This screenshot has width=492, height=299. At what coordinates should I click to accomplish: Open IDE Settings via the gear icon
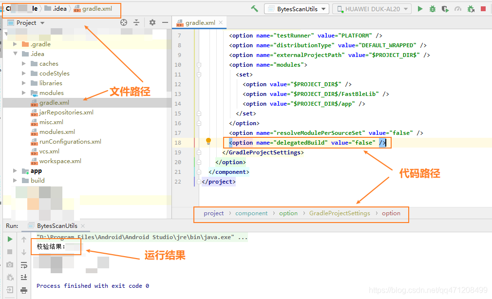(152, 22)
